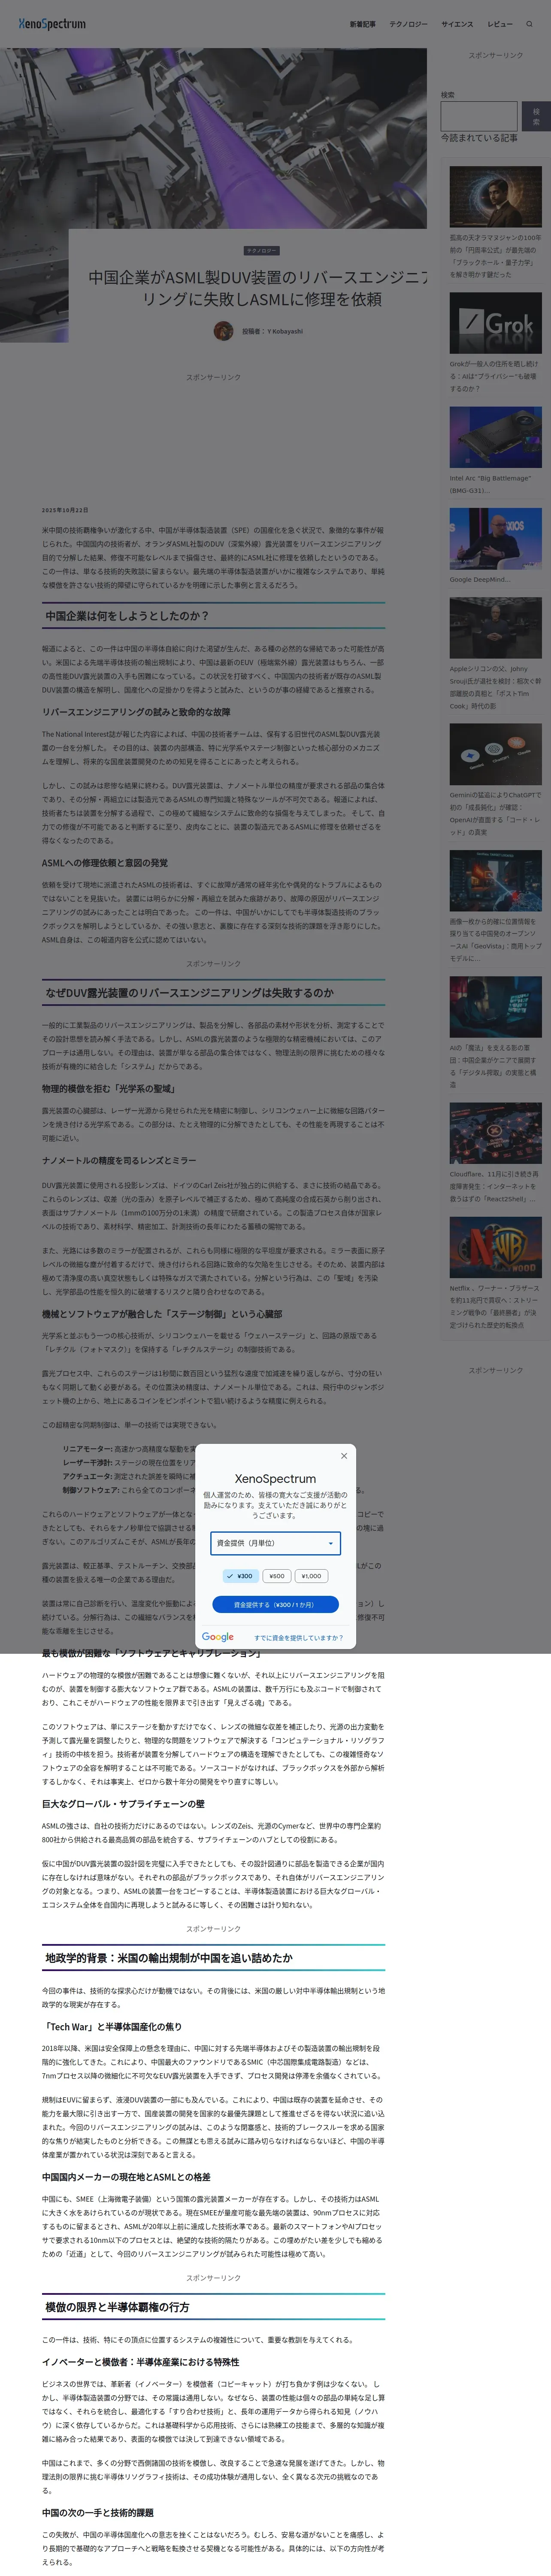551x2576 pixels.
Task: Click the heading 模倣の限界と半導体覇権の行方
Action: pyautogui.click(x=117, y=2307)
